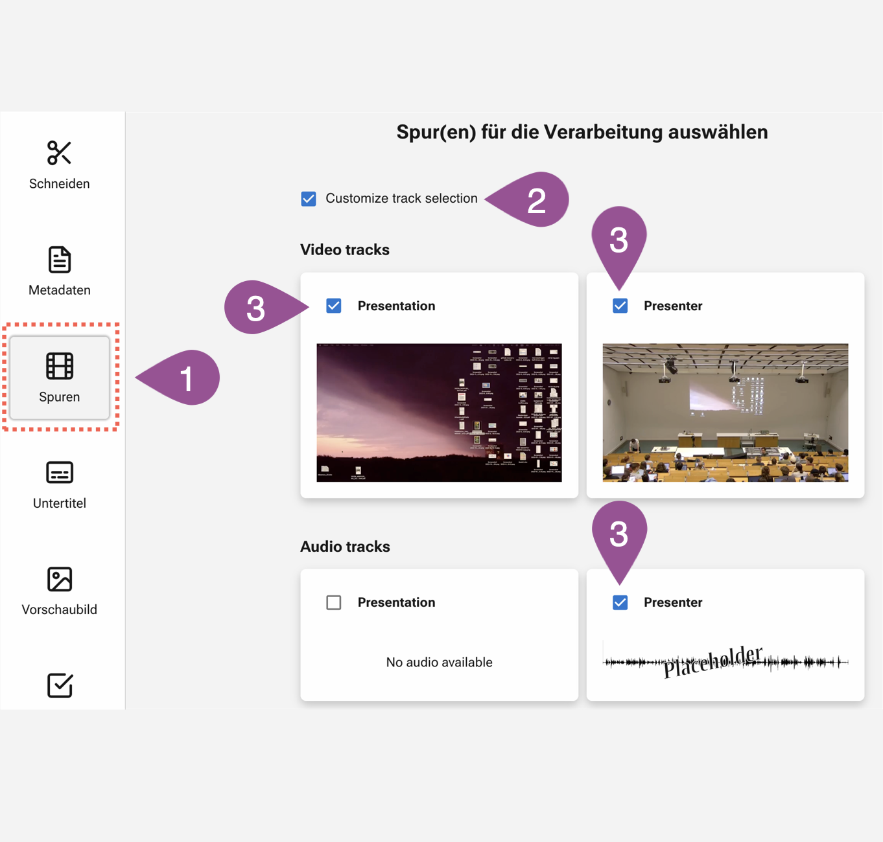Open the Untertitel subtitles icon

pyautogui.click(x=60, y=473)
